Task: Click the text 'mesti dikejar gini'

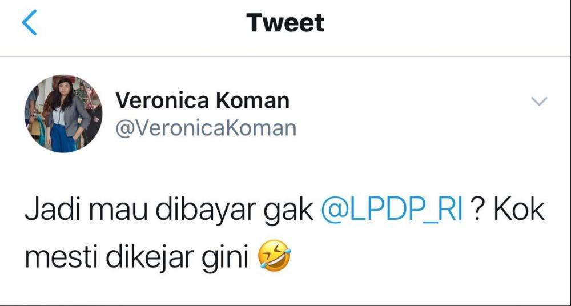Action: tap(136, 257)
